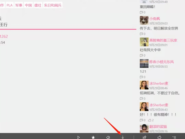This screenshot has width=185, height=139.
Task: Open 小免枫's avatar
Action: click(144, 20)
